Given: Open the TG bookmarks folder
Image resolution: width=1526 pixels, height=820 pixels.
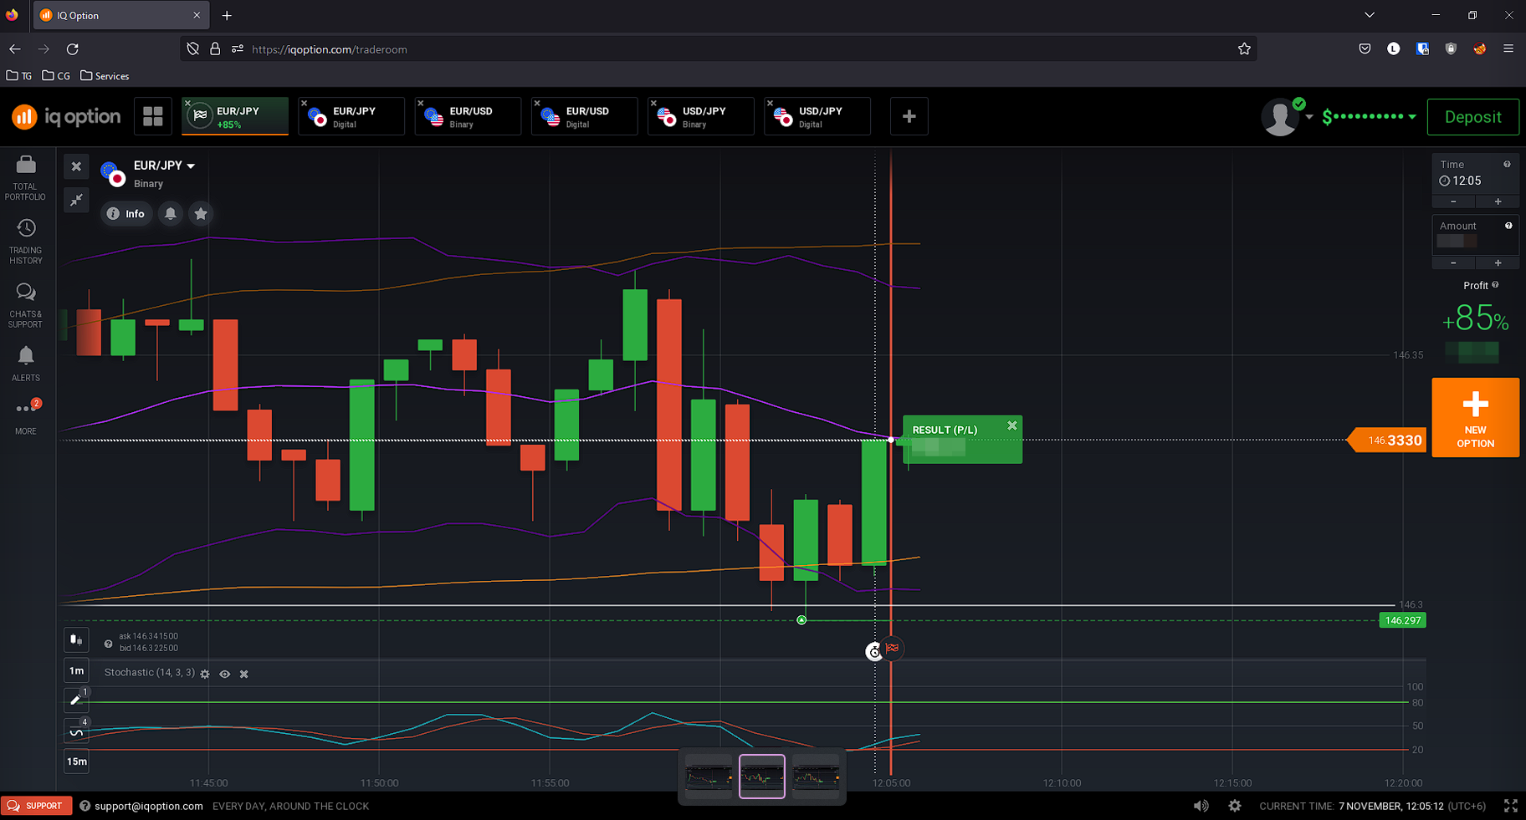Looking at the screenshot, I should click(x=19, y=76).
